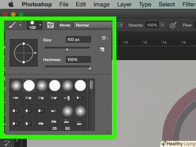This screenshot has height=147, width=196.
Task: Select the third angled tip in third row
Action: (42, 111)
